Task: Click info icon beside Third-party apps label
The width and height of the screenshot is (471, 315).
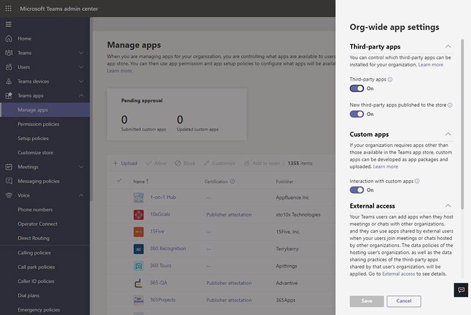Action: tap(390, 79)
